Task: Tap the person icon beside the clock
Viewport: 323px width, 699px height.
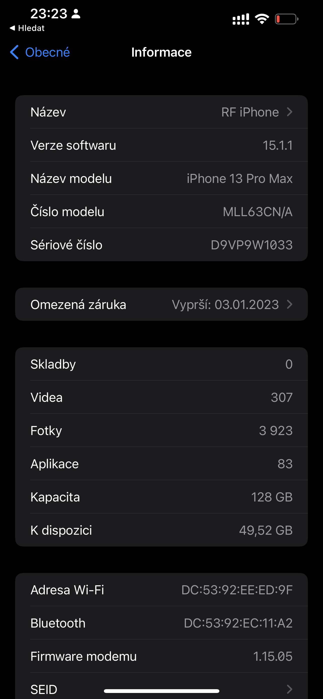Action: tap(76, 14)
